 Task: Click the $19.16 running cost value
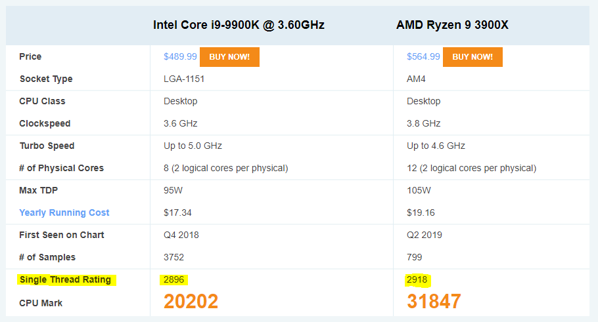[421, 212]
